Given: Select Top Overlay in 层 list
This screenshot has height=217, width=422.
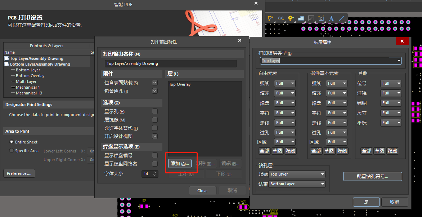Looking at the screenshot, I should pyautogui.click(x=180, y=84).
